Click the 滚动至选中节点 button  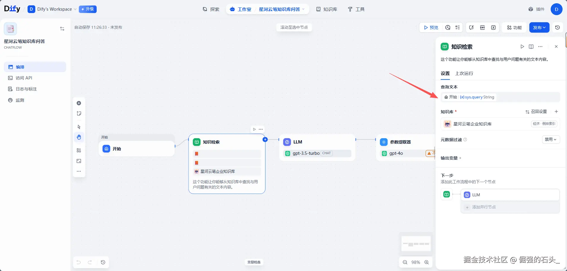click(294, 27)
